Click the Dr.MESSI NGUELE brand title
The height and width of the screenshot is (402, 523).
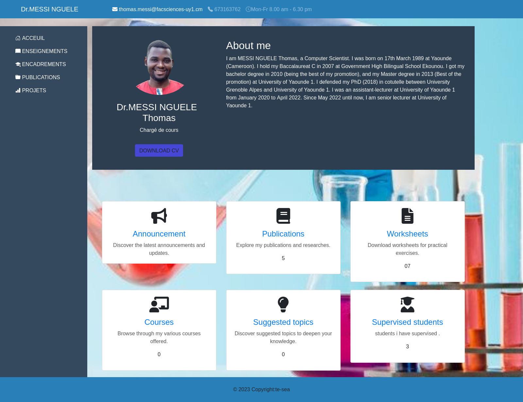(x=50, y=9)
